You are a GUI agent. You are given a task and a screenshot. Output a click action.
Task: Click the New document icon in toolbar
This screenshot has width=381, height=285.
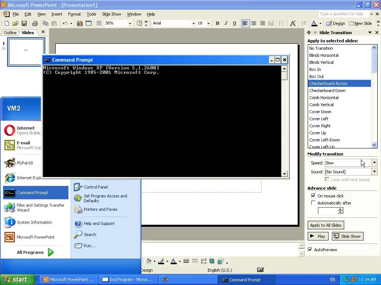coord(7,23)
